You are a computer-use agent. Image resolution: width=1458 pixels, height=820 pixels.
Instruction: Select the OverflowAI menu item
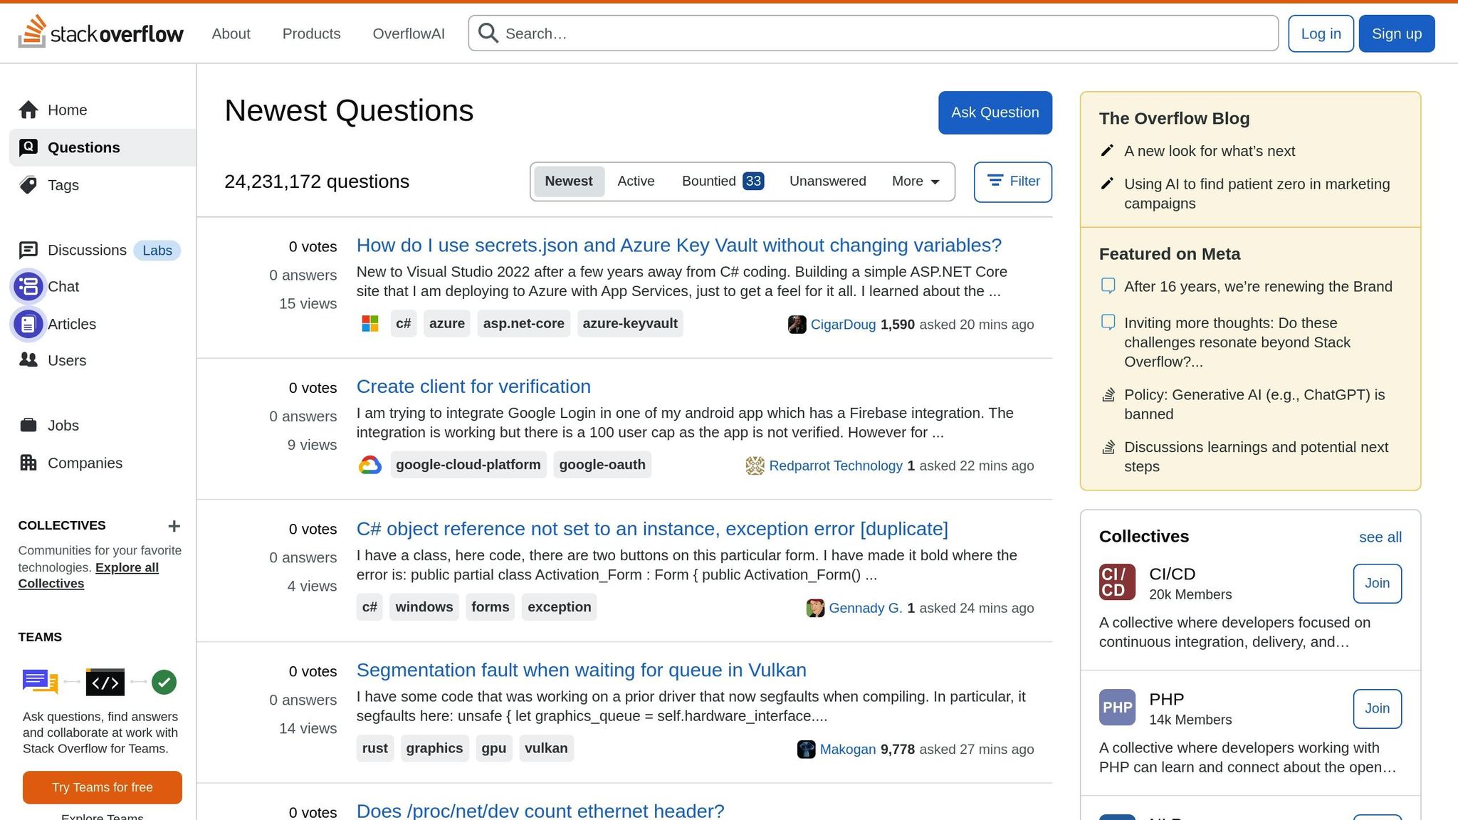[409, 33]
